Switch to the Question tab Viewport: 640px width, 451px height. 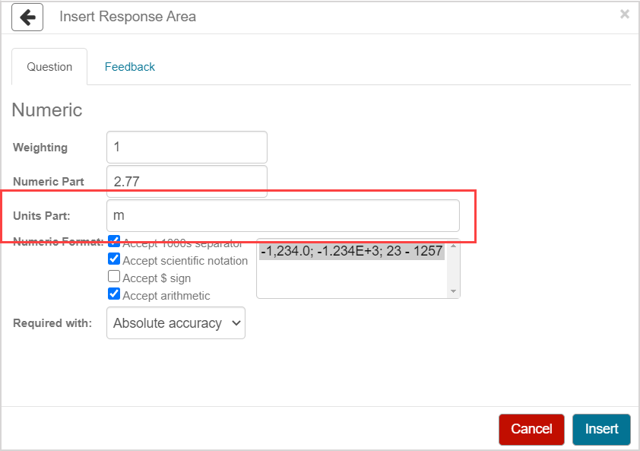tap(49, 67)
